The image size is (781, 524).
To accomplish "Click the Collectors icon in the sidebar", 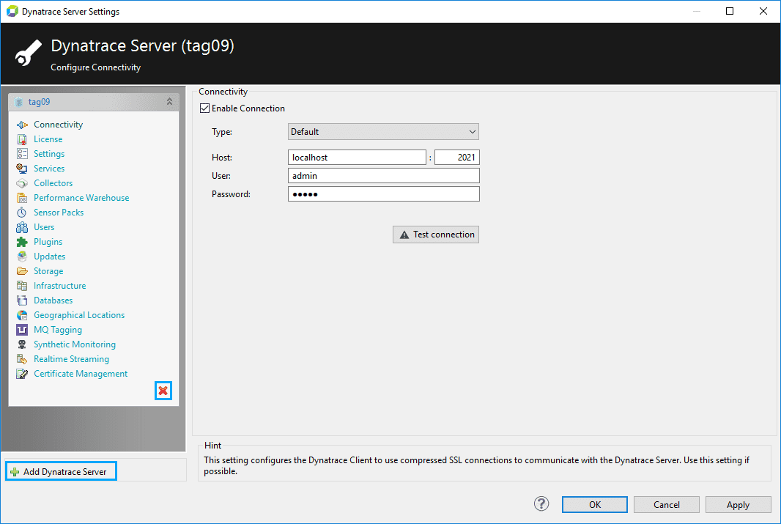I will (22, 183).
